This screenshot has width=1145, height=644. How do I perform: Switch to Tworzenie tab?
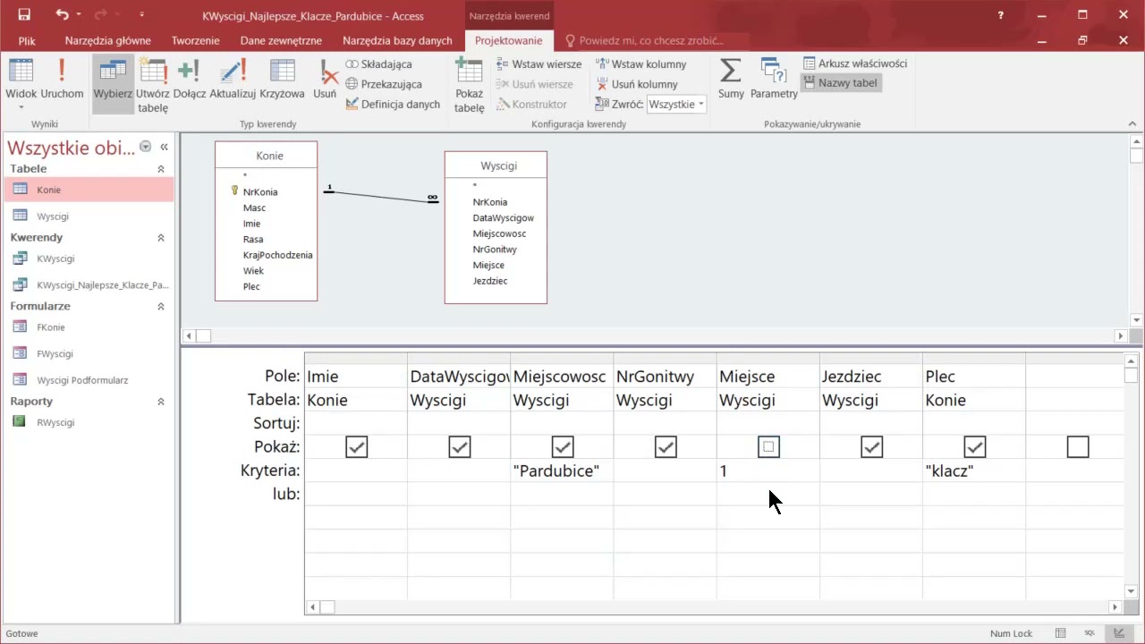pos(195,40)
